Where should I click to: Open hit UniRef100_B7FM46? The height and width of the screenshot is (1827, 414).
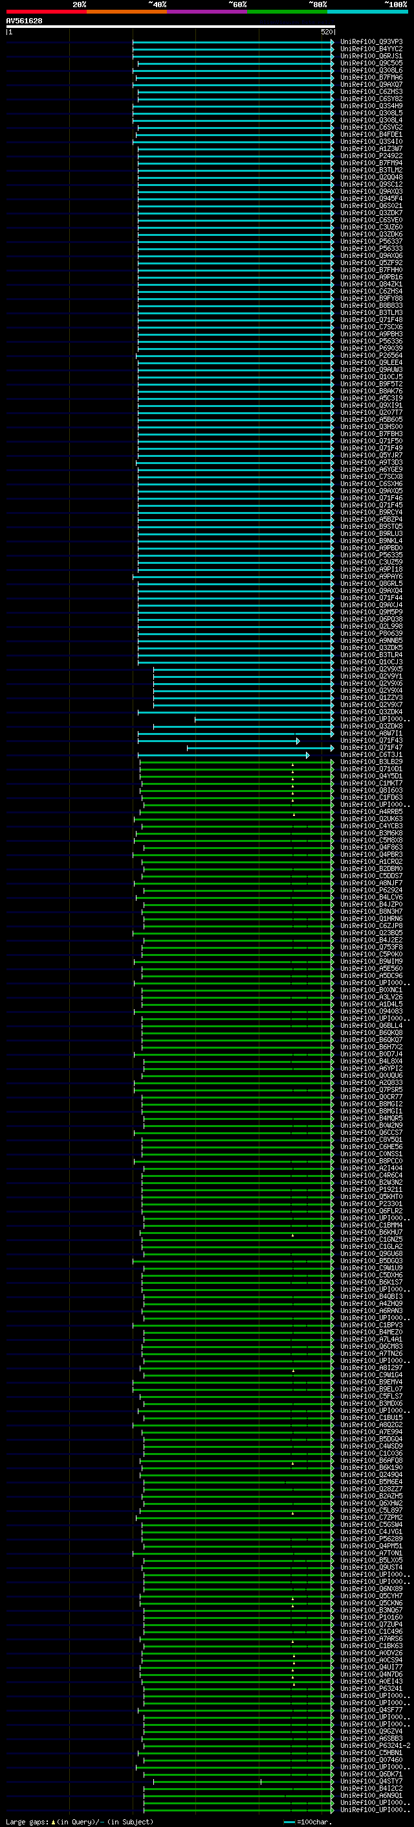[371, 77]
